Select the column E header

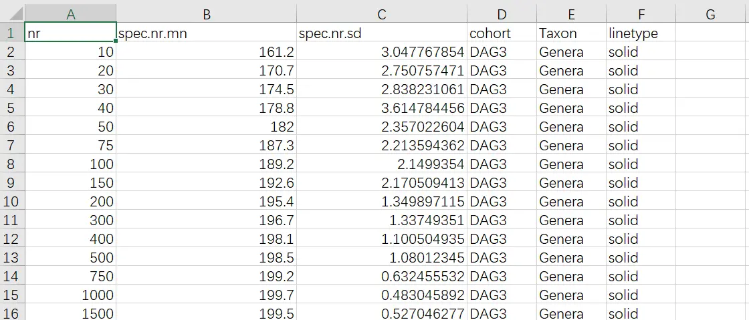point(571,13)
